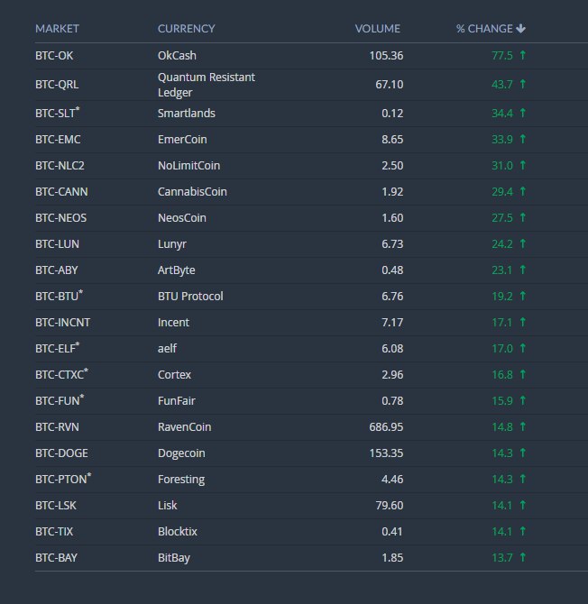The width and height of the screenshot is (588, 604).
Task: Select the EmerCoin currency name
Action: point(182,140)
